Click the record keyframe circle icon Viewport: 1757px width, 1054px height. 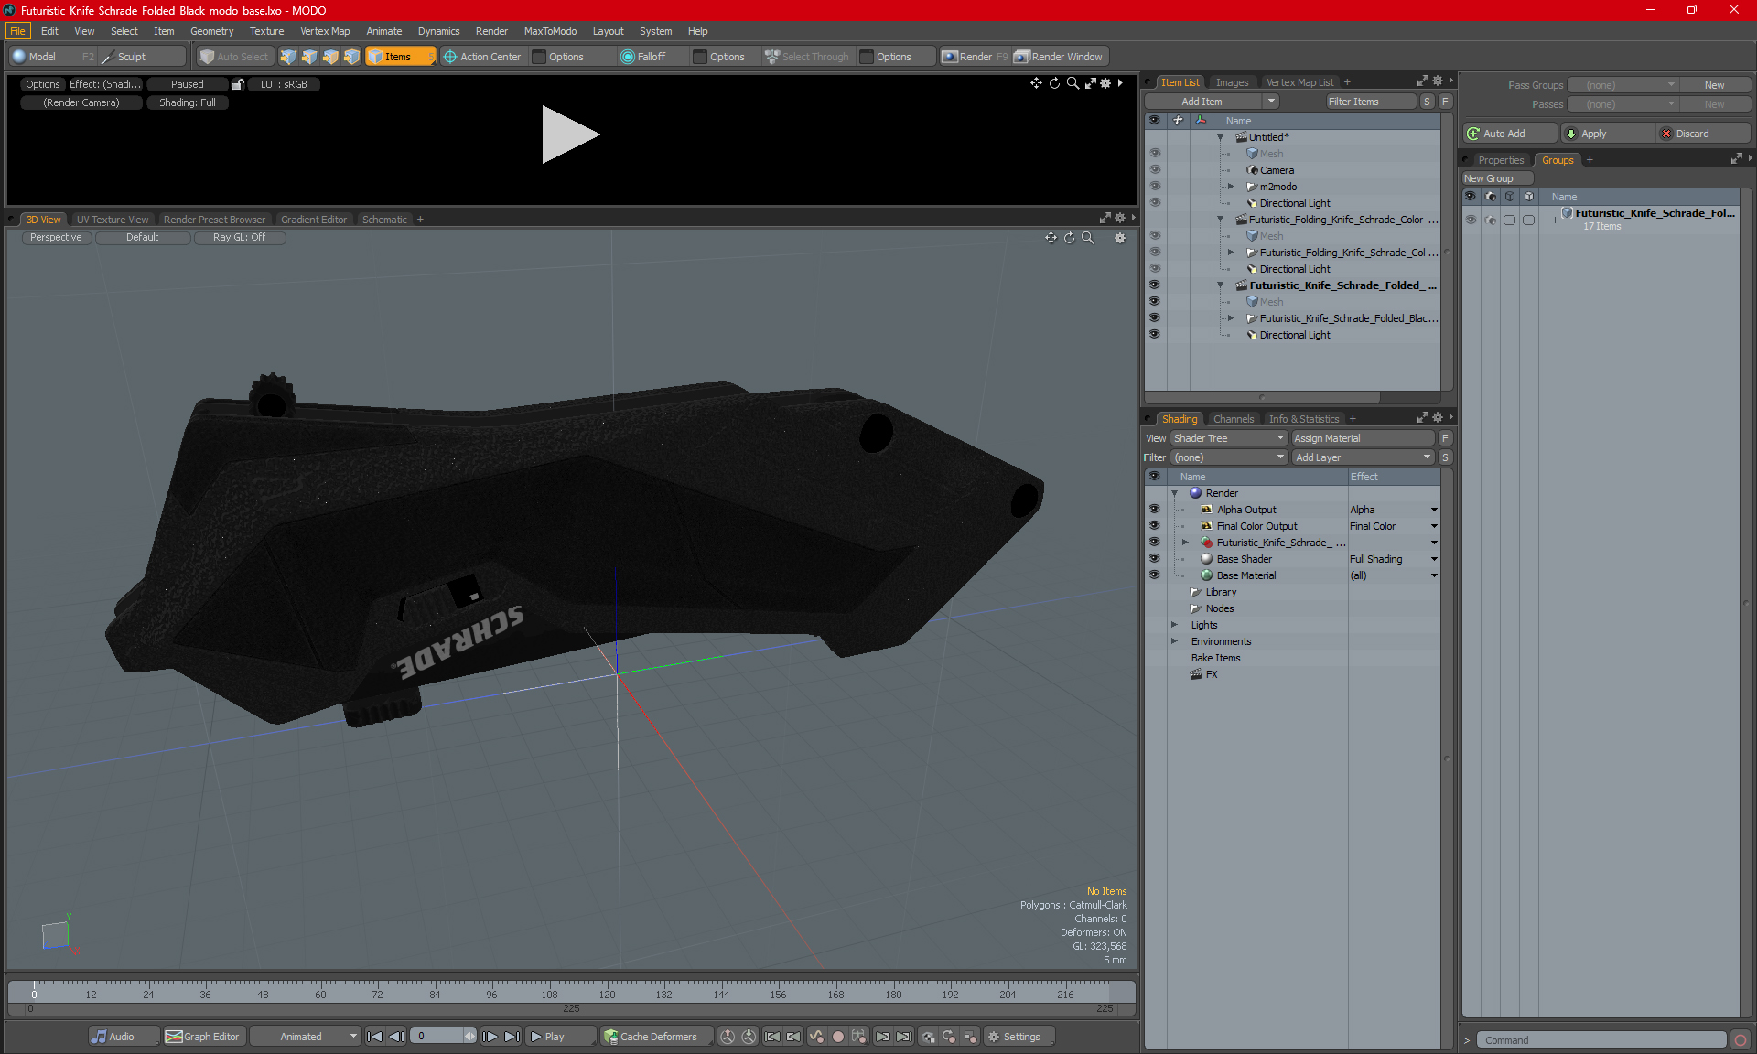coord(837,1037)
